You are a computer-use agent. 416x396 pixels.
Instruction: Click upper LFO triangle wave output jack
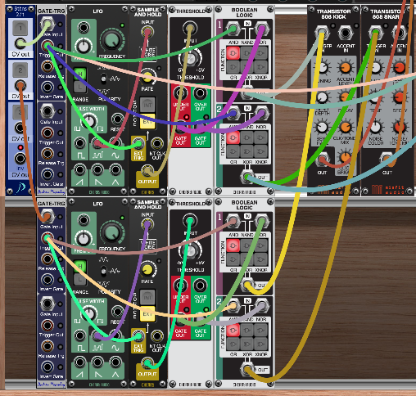point(115,169)
